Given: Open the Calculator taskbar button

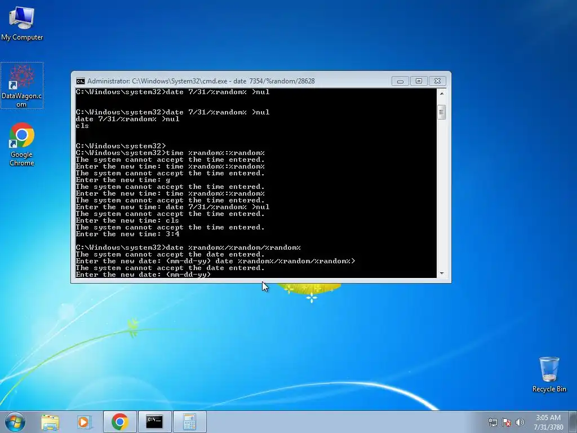Looking at the screenshot, I should point(189,422).
